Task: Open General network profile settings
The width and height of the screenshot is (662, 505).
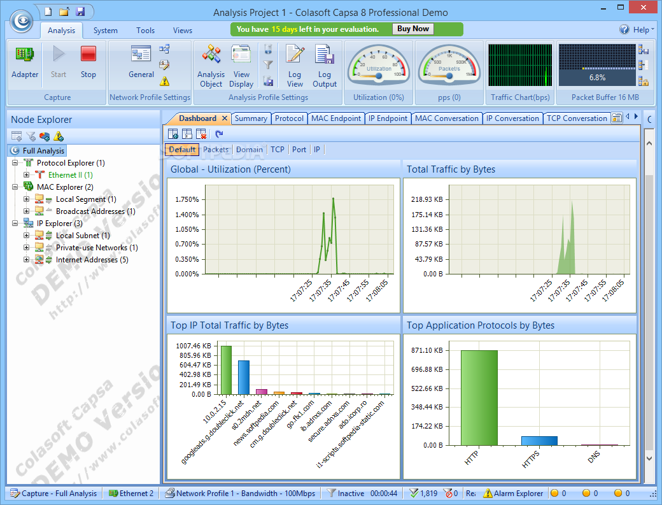Action: click(x=141, y=62)
